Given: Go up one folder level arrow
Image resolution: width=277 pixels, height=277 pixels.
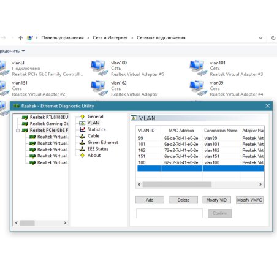Looking at the screenshot, I should 20,38.
